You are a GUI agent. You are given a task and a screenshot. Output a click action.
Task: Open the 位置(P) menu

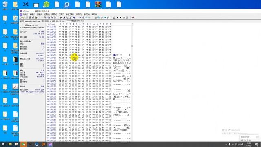(x=47, y=14)
